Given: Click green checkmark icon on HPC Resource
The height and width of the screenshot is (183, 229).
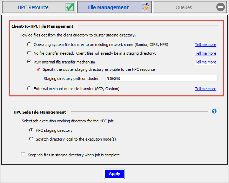Looking at the screenshot, I should 70,7.
